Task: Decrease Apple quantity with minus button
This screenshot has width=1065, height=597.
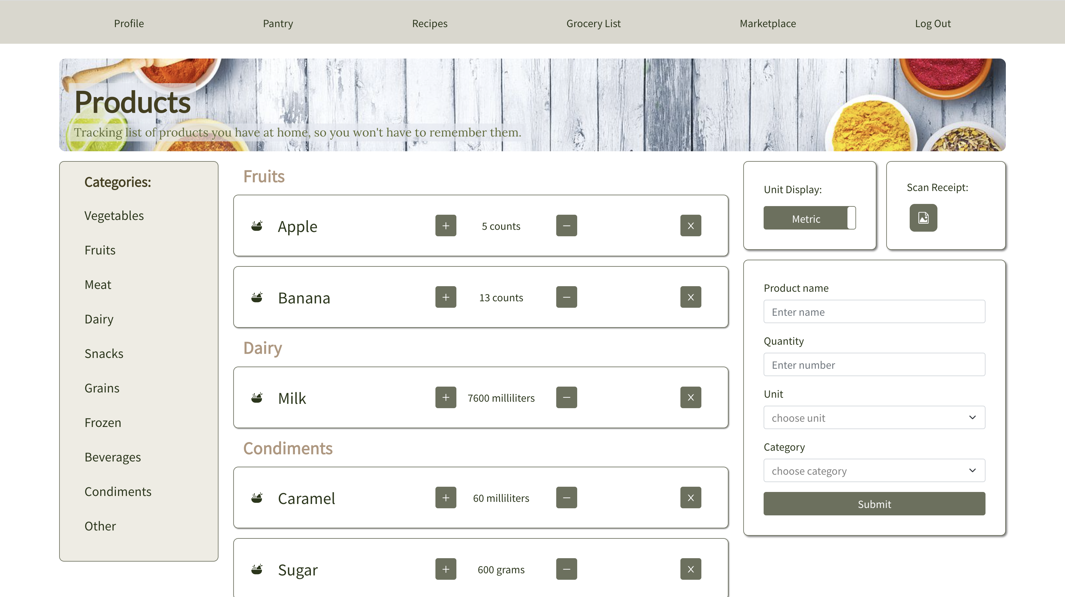Action: coord(566,225)
